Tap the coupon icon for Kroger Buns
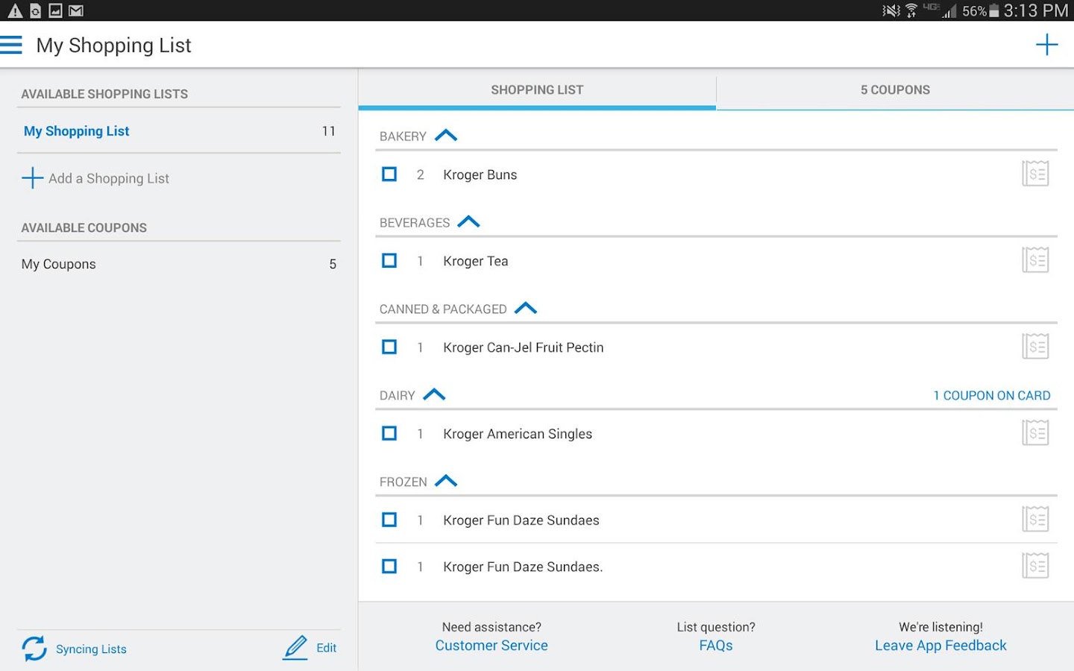 [1035, 174]
